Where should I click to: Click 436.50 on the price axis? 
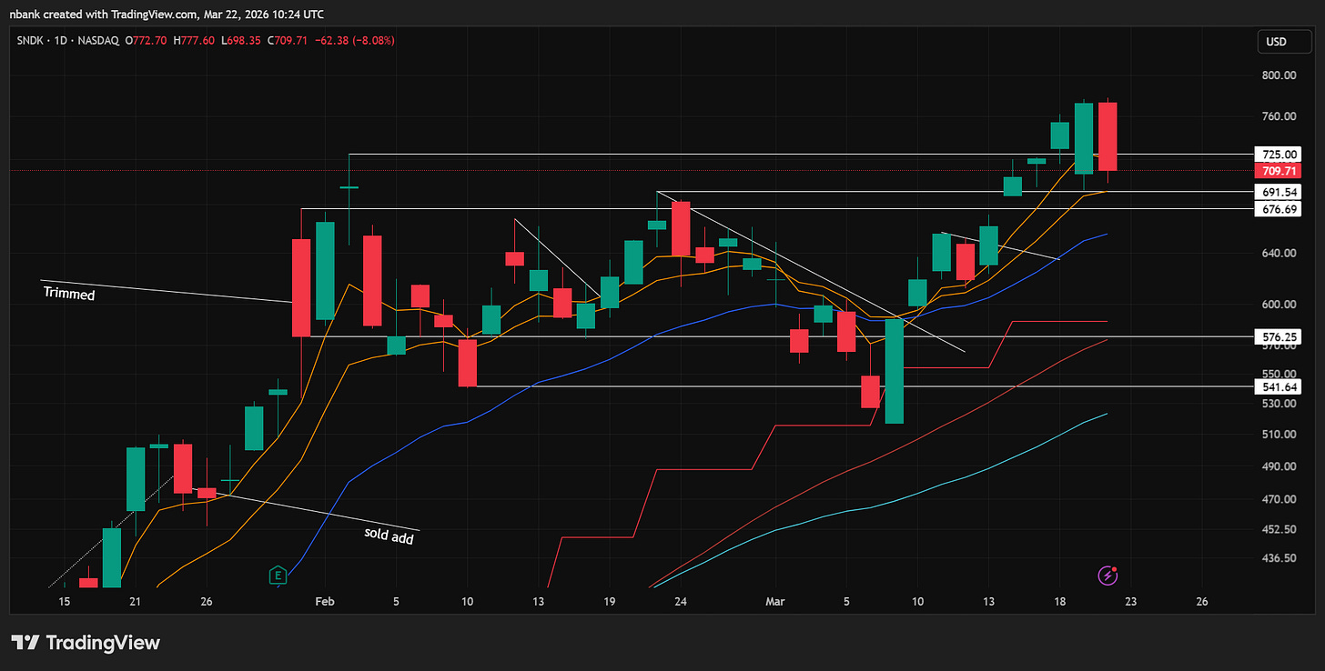1278,558
